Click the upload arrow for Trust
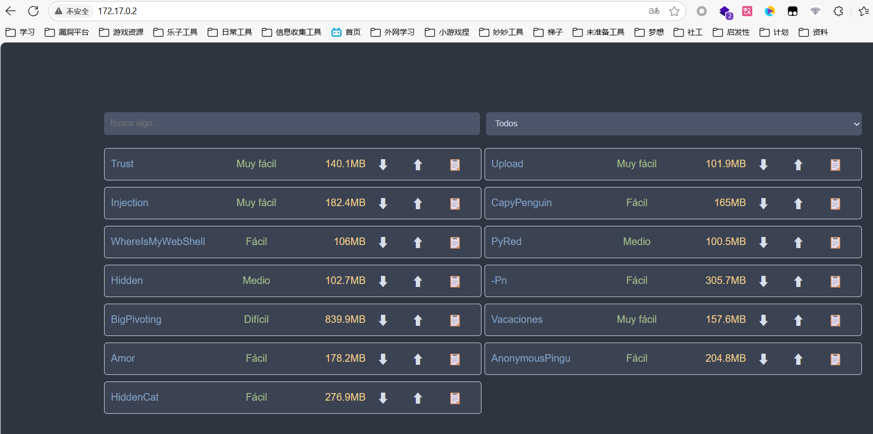Screen dimensions: 873x434 [x=418, y=165]
